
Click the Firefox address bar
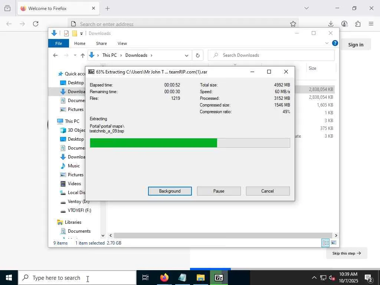pyautogui.click(x=183, y=24)
